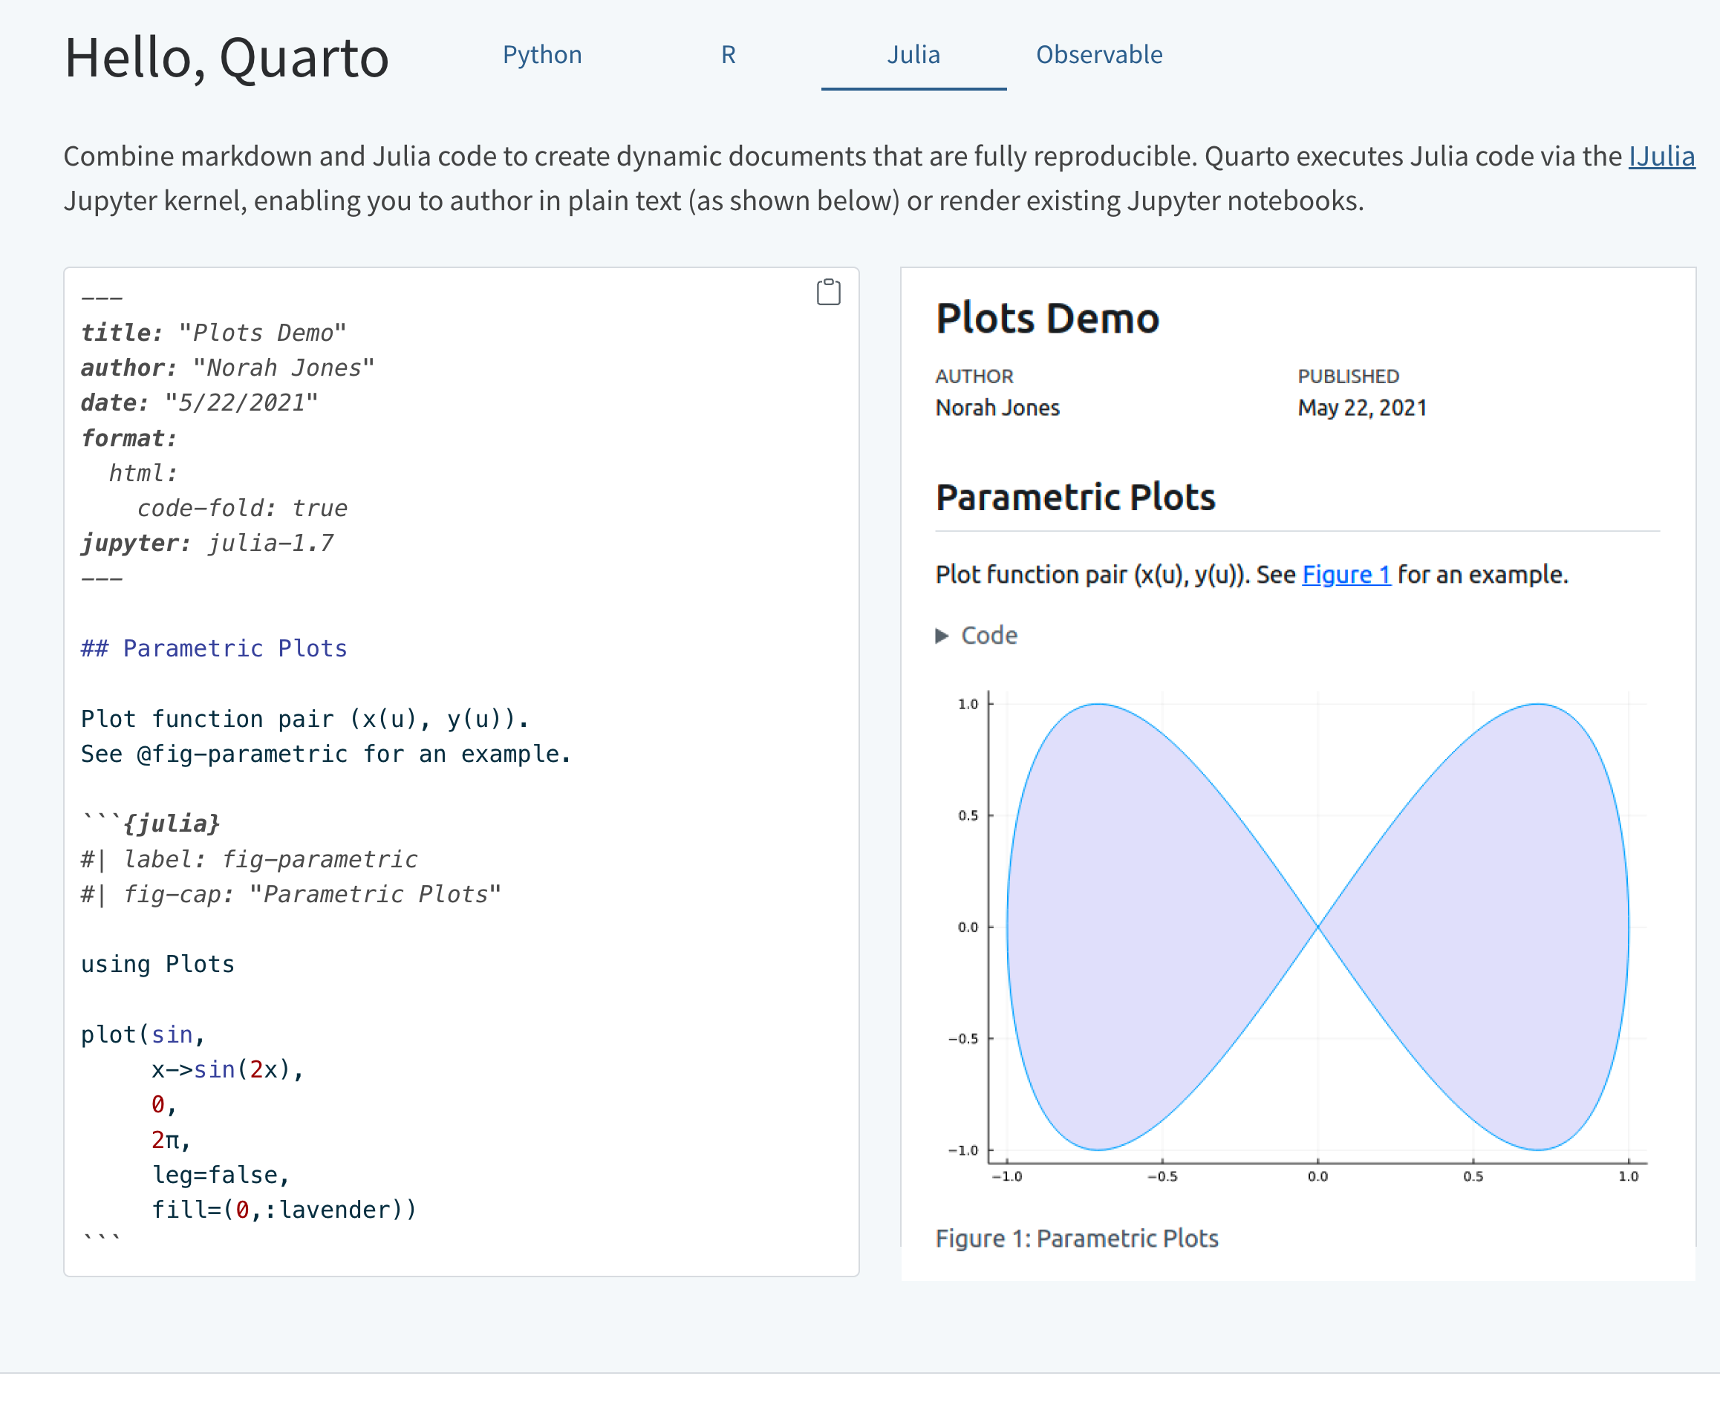Open the IJulia hyperlink
1720x1402 pixels.
1661,156
